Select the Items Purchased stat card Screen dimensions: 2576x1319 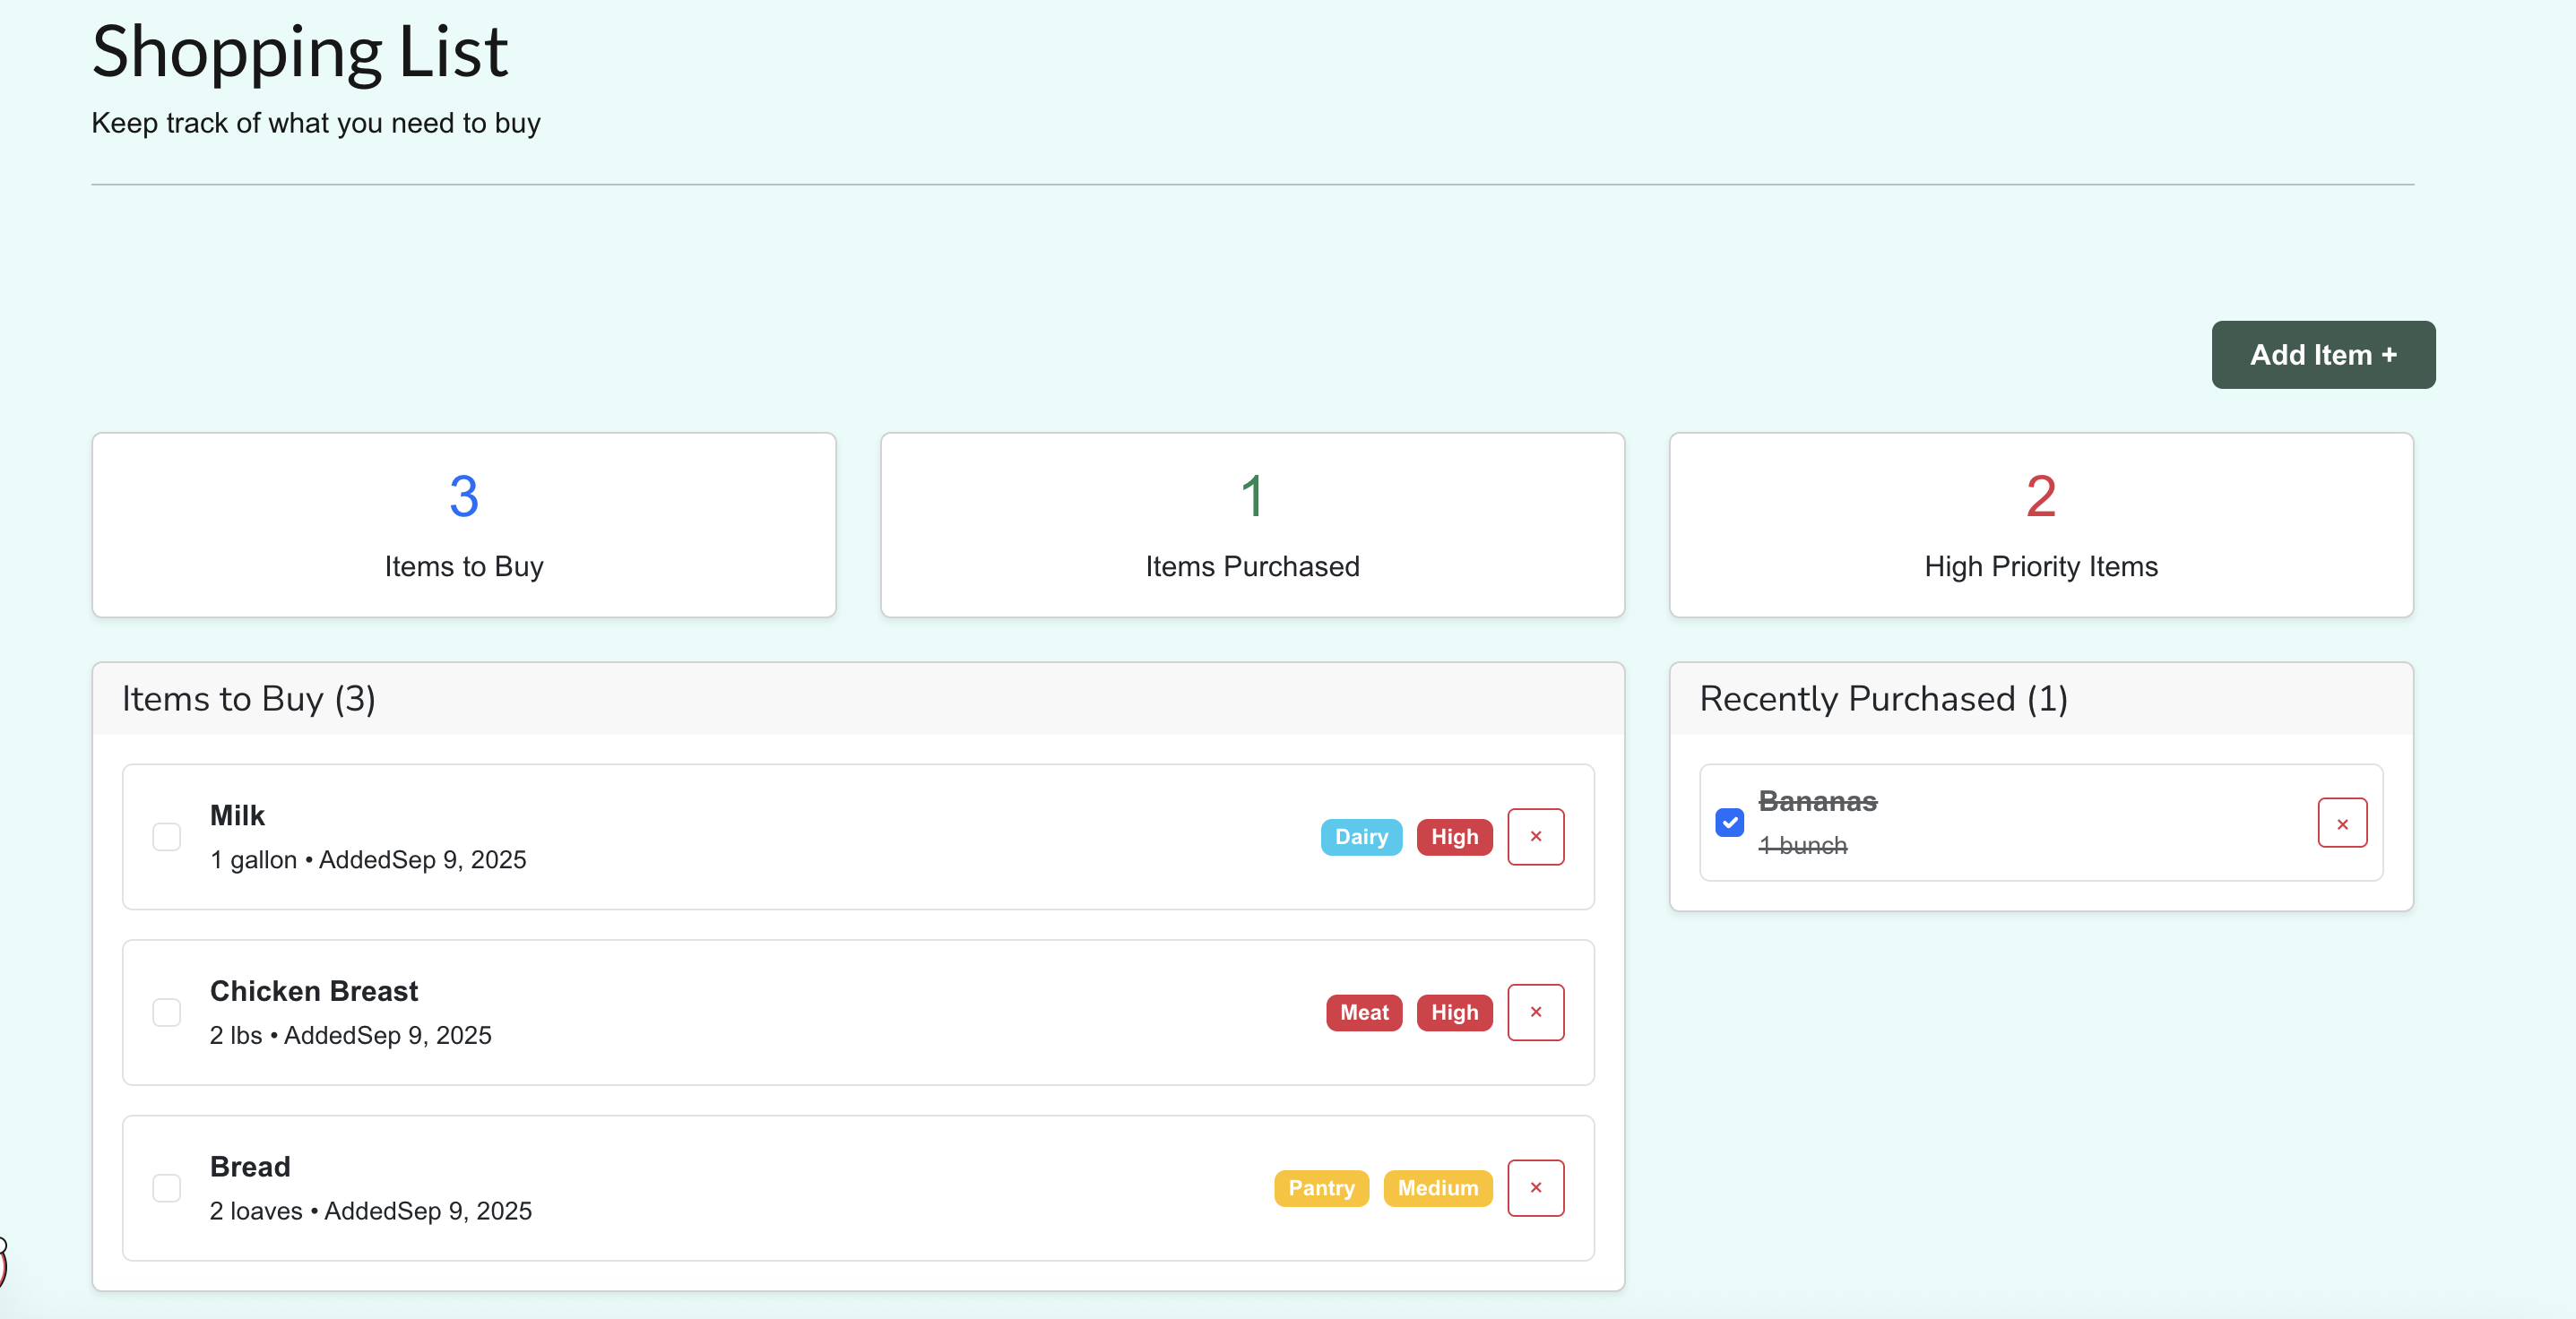(x=1252, y=525)
